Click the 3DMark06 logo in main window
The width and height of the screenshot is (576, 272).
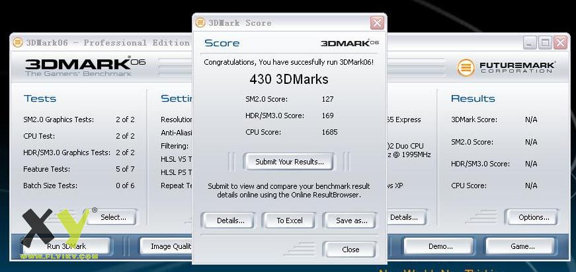(x=85, y=66)
